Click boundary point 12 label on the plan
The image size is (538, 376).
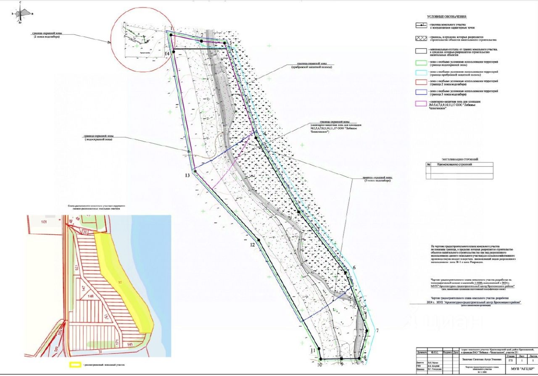253,245
